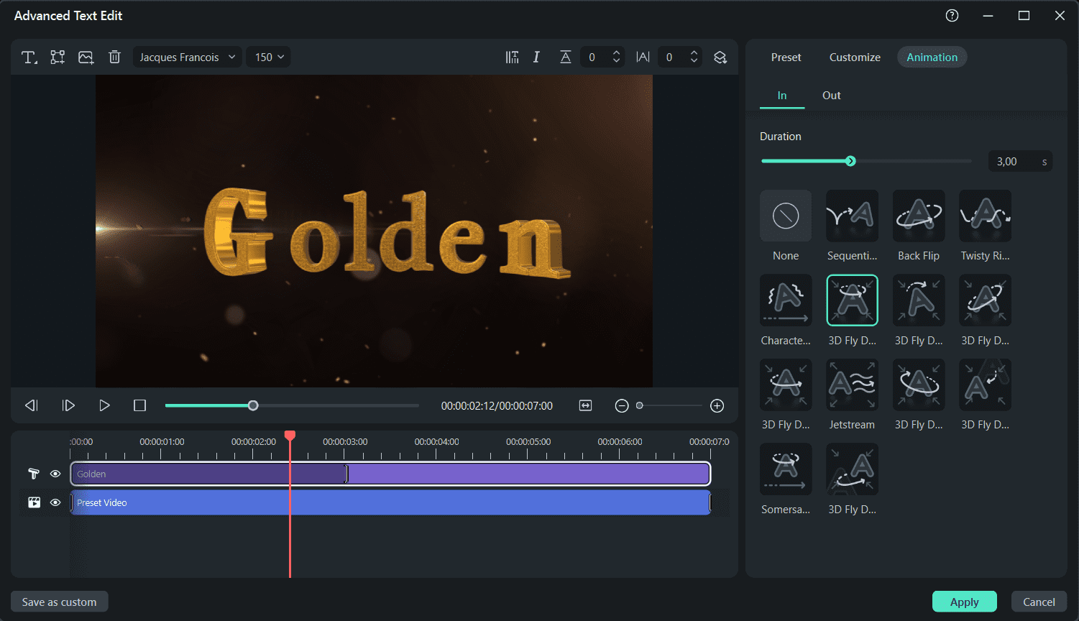Toggle italic text formatting
This screenshot has width=1079, height=621.
tap(536, 57)
